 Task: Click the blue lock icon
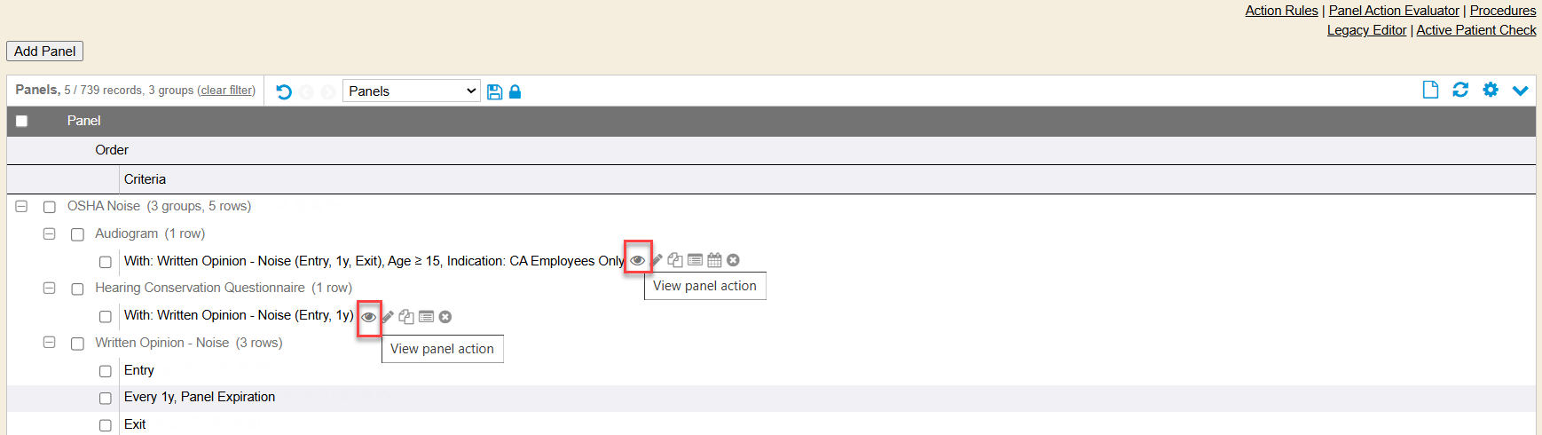click(515, 91)
